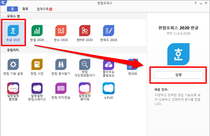Switch to the 홈 tab
Viewport: 210px width, 136px height.
[12, 9]
